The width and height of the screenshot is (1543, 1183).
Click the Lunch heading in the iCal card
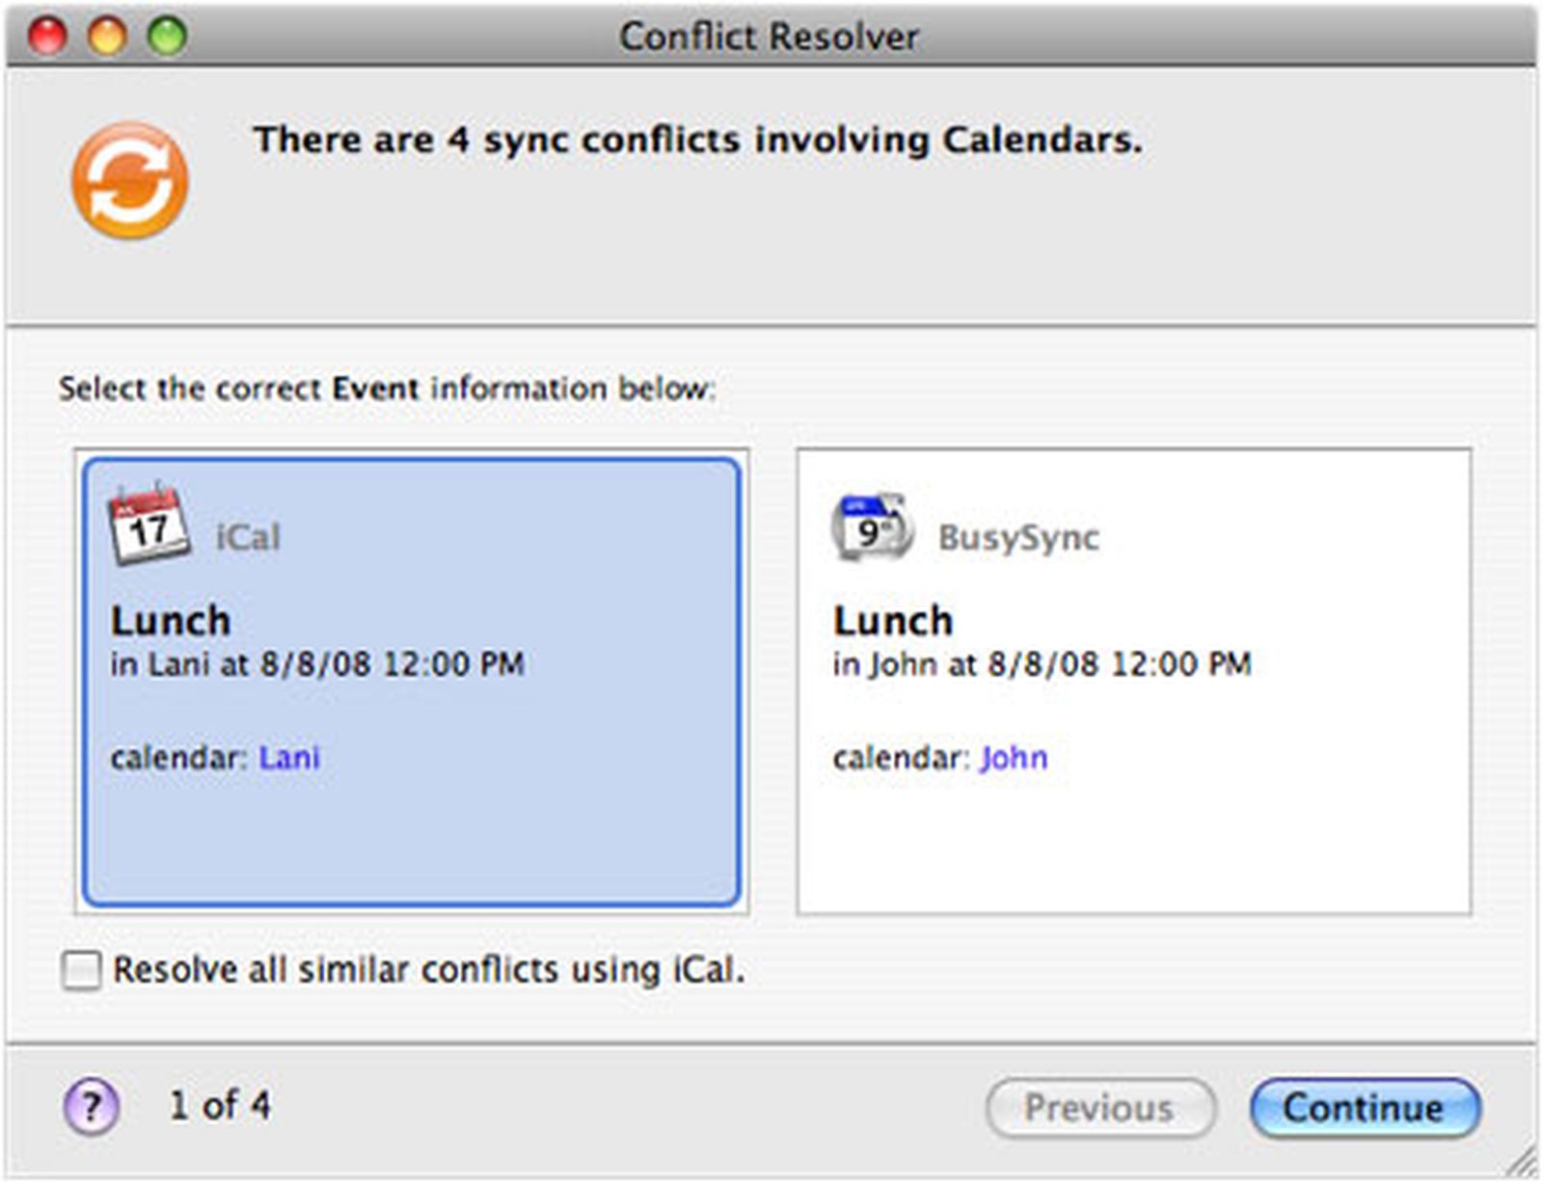pos(171,620)
